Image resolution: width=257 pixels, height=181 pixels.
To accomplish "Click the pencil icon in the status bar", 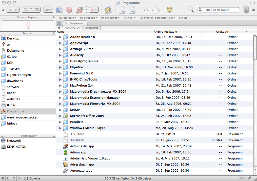I will coord(250,178).
